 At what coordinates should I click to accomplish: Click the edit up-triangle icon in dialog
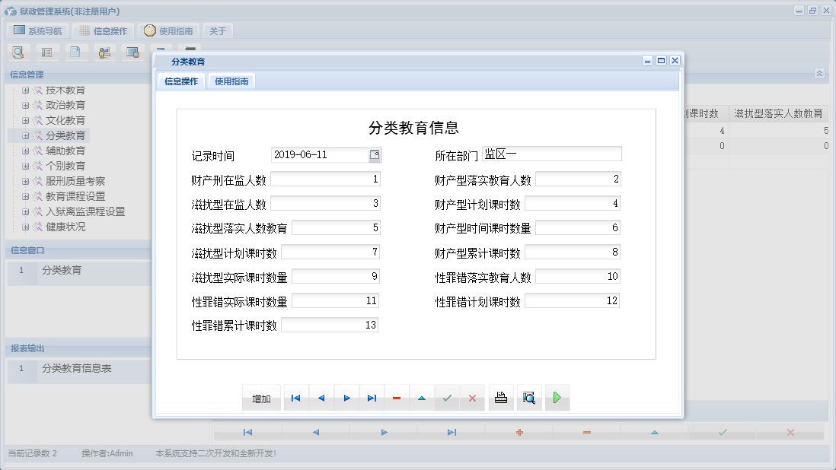[422, 398]
